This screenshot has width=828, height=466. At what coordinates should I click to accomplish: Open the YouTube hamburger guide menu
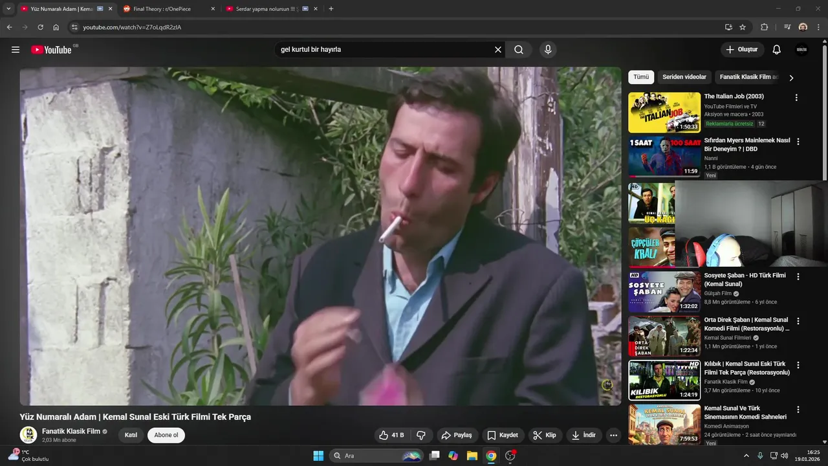pyautogui.click(x=16, y=50)
